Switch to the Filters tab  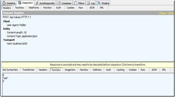click(79, 3)
